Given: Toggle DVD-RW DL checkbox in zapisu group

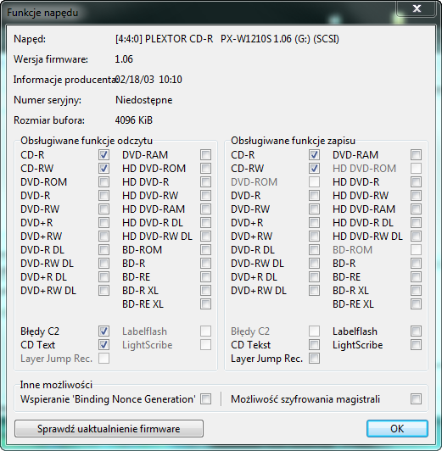Looking at the screenshot, I should coord(314,263).
